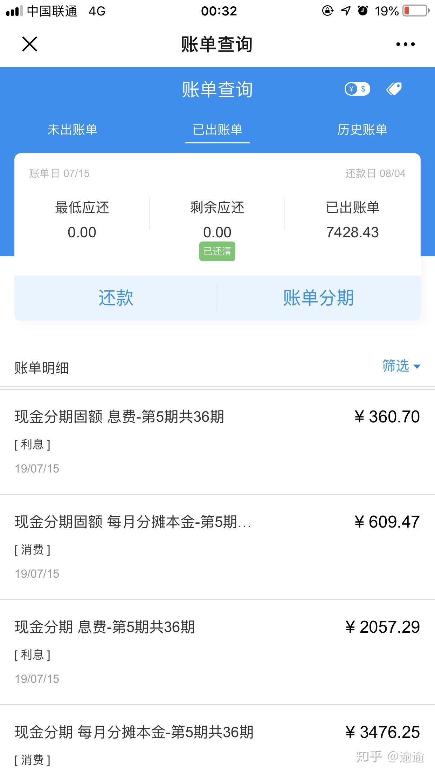
Task: Tap the price tag icon
Action: [x=394, y=89]
